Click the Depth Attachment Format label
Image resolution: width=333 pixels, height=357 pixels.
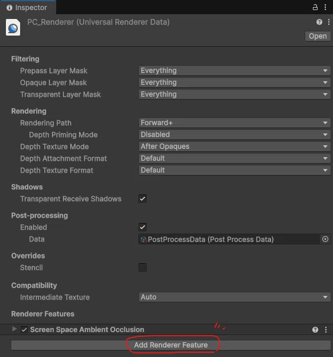click(x=63, y=158)
